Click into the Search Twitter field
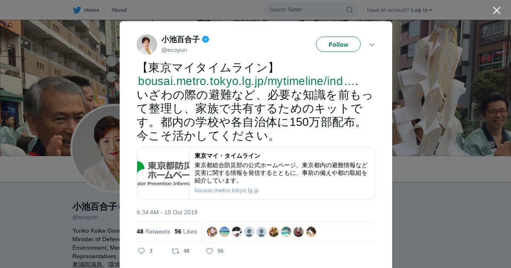511x268 pixels. (307, 10)
